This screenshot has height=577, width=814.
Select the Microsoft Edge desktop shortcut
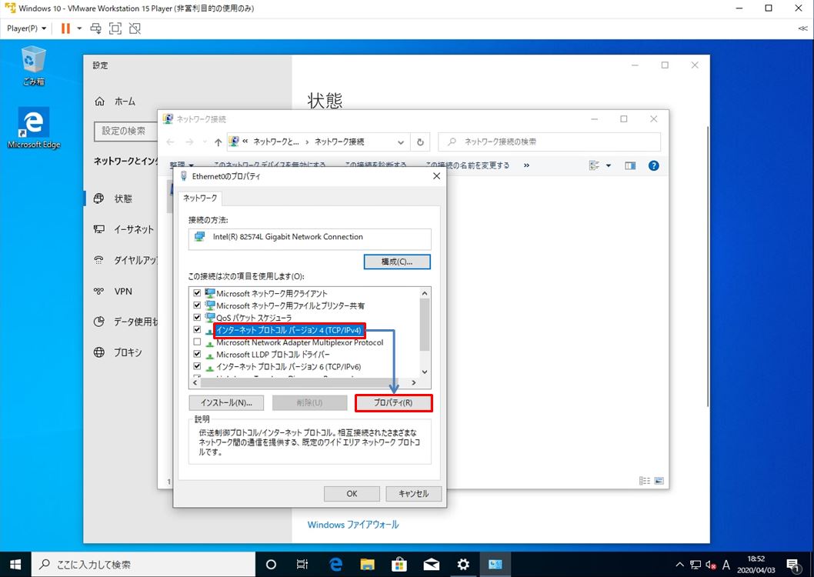[x=34, y=128]
